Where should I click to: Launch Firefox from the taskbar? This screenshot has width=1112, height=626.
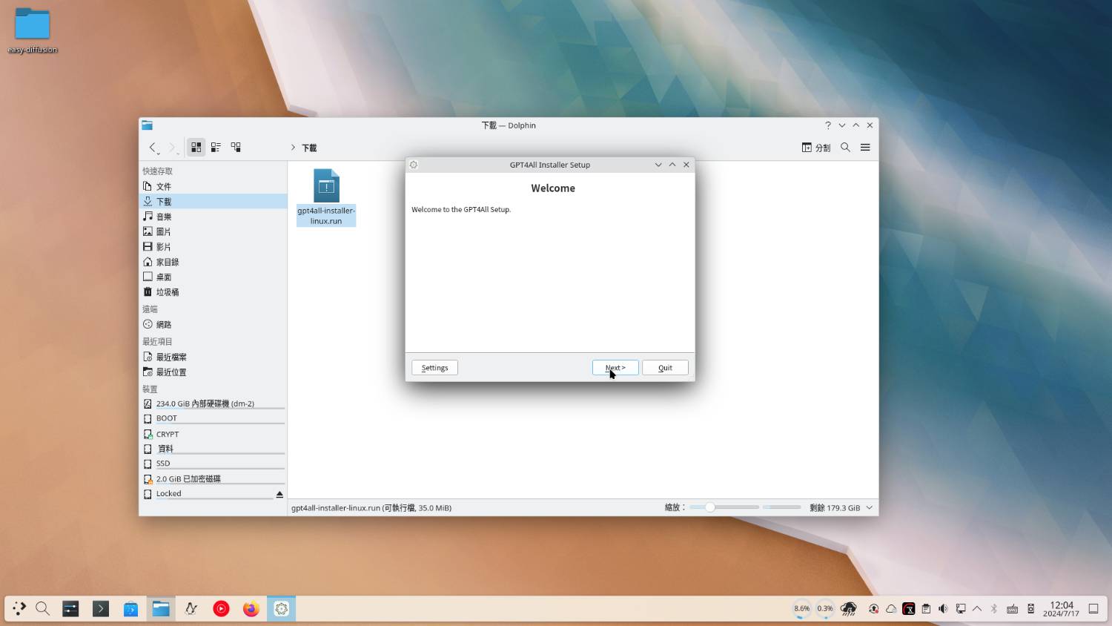[x=251, y=609]
